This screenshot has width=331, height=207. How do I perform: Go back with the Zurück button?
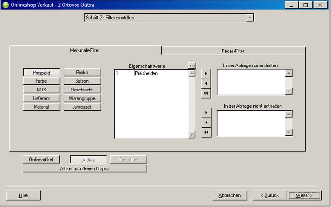(270, 195)
